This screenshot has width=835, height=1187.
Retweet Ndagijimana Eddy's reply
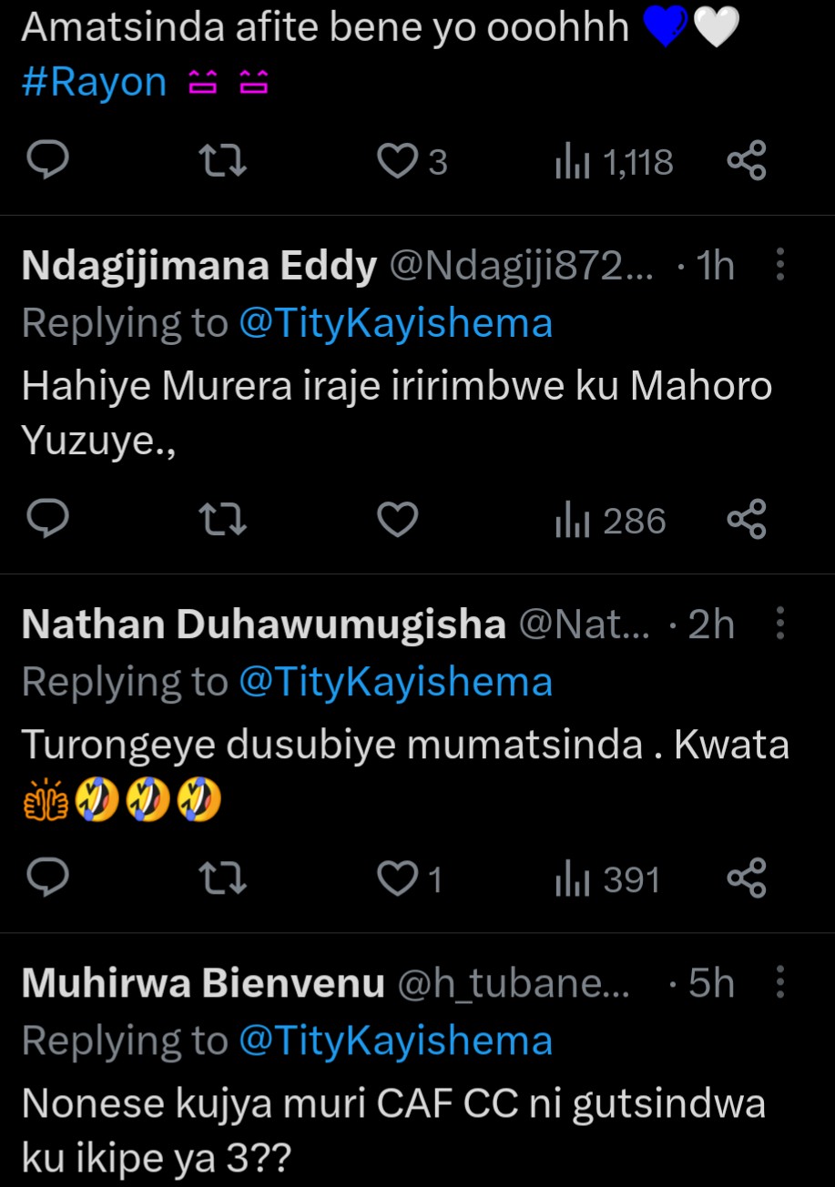(x=223, y=521)
